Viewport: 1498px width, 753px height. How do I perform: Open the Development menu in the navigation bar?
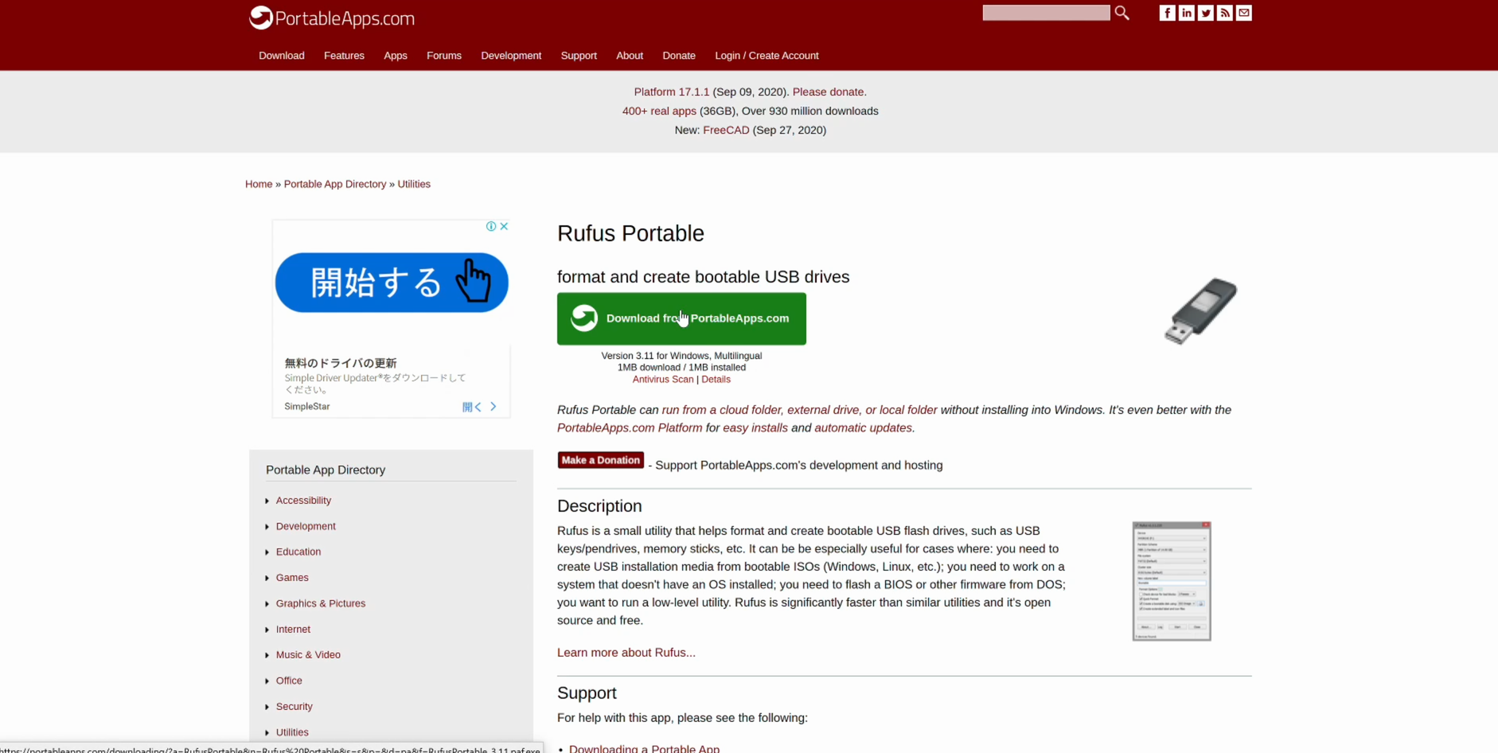pos(511,56)
